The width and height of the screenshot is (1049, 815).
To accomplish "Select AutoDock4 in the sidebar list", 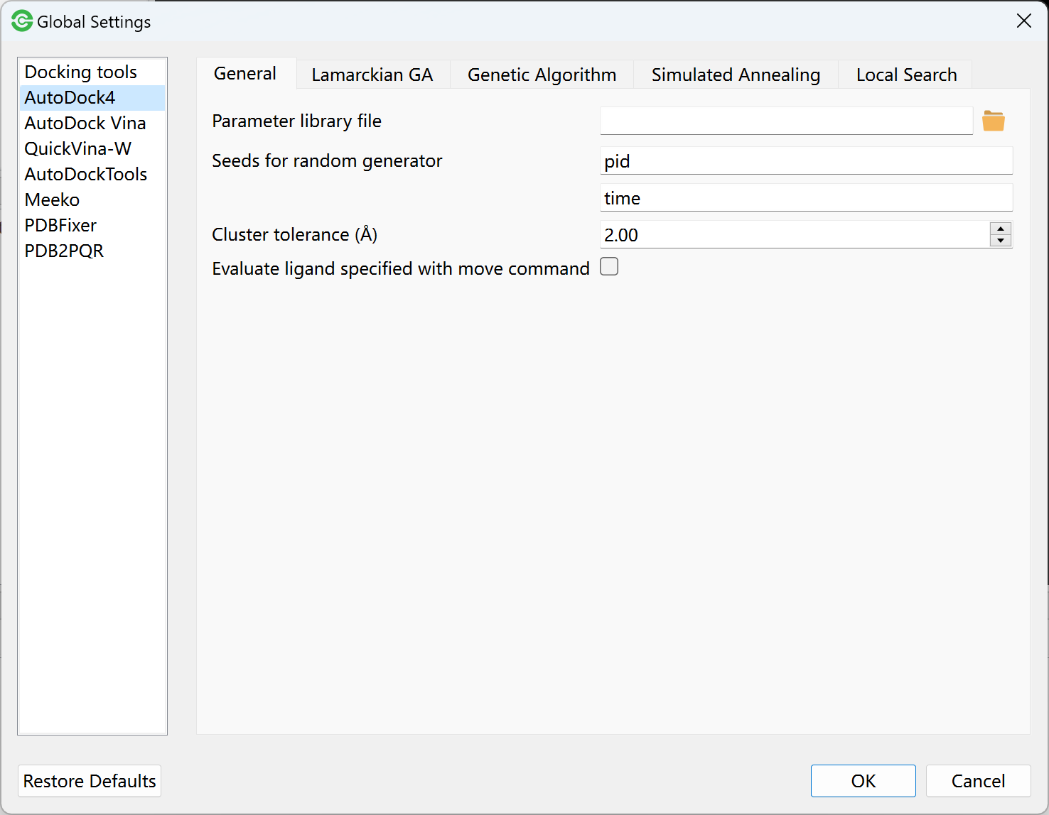I will [x=92, y=98].
